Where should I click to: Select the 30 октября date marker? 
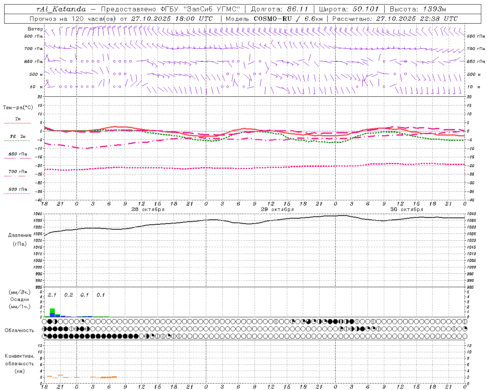tap(407, 209)
